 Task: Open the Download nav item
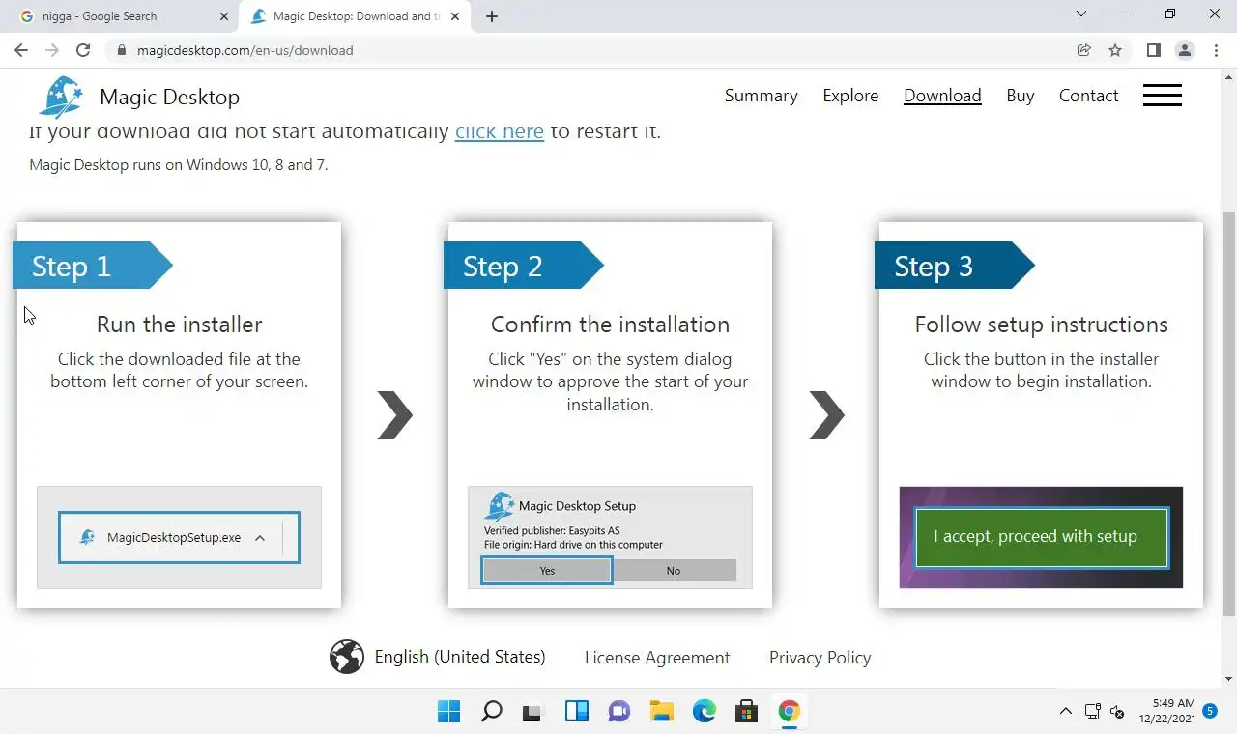942,96
